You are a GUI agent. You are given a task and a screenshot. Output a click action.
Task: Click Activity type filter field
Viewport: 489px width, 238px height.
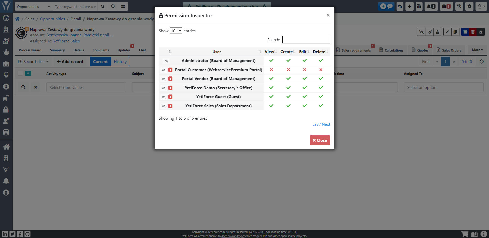(86, 87)
